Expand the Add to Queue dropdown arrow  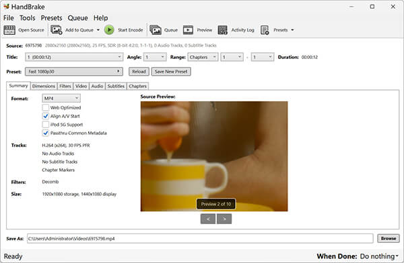pyautogui.click(x=98, y=30)
